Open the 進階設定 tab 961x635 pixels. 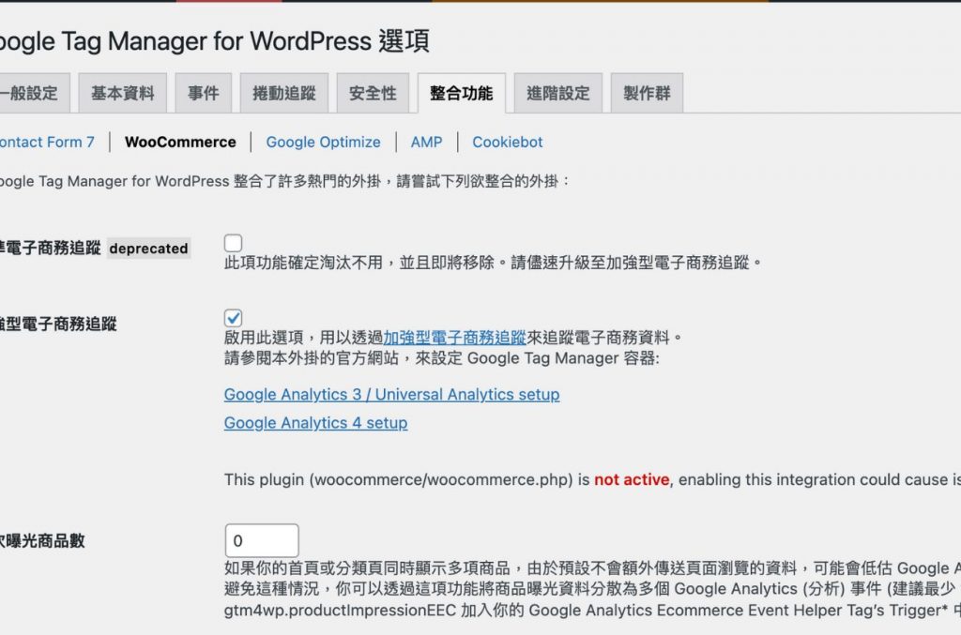coord(558,93)
